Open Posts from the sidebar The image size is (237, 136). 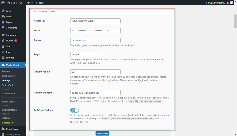(9, 11)
